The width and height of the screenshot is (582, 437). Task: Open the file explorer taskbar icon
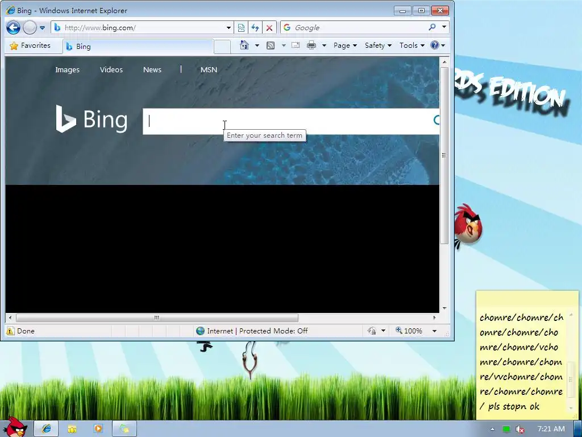click(72, 429)
